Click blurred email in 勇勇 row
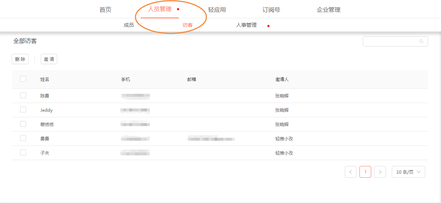The width and height of the screenshot is (441, 203). click(x=211, y=139)
